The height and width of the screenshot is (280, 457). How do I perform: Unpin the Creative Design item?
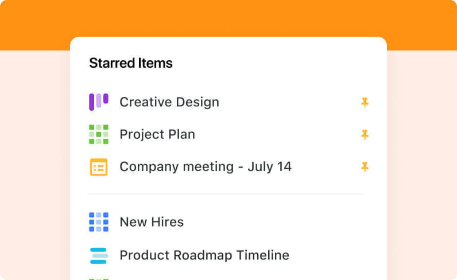[x=365, y=103]
